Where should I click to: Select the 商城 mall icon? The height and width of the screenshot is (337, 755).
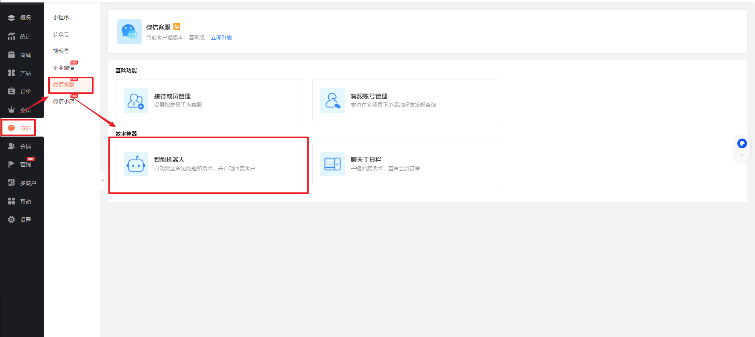tap(11, 55)
